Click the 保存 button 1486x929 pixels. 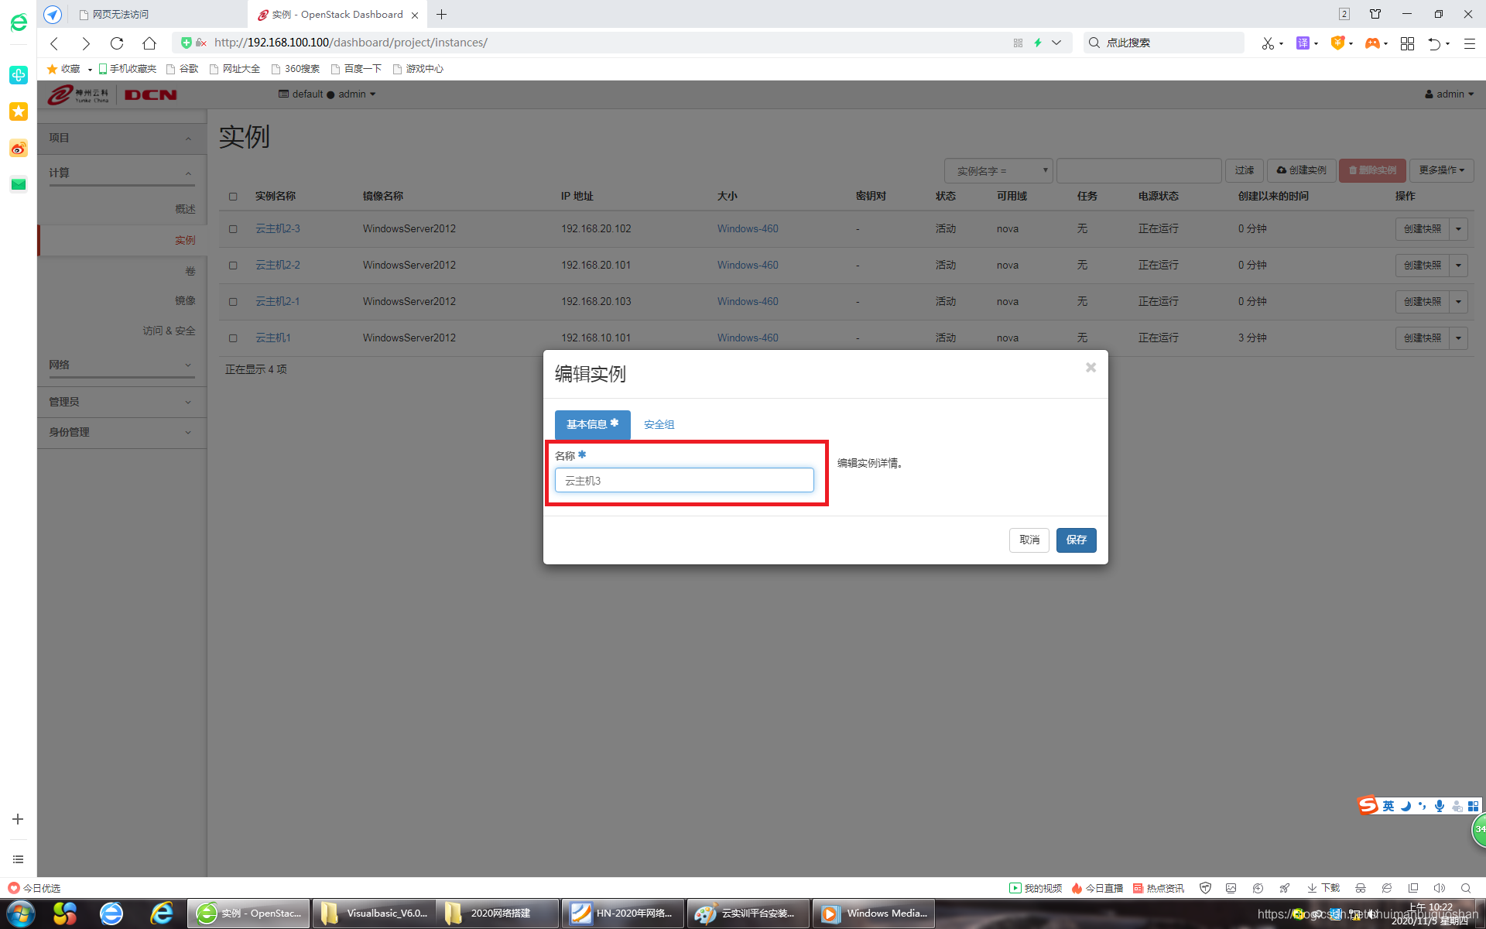point(1076,540)
